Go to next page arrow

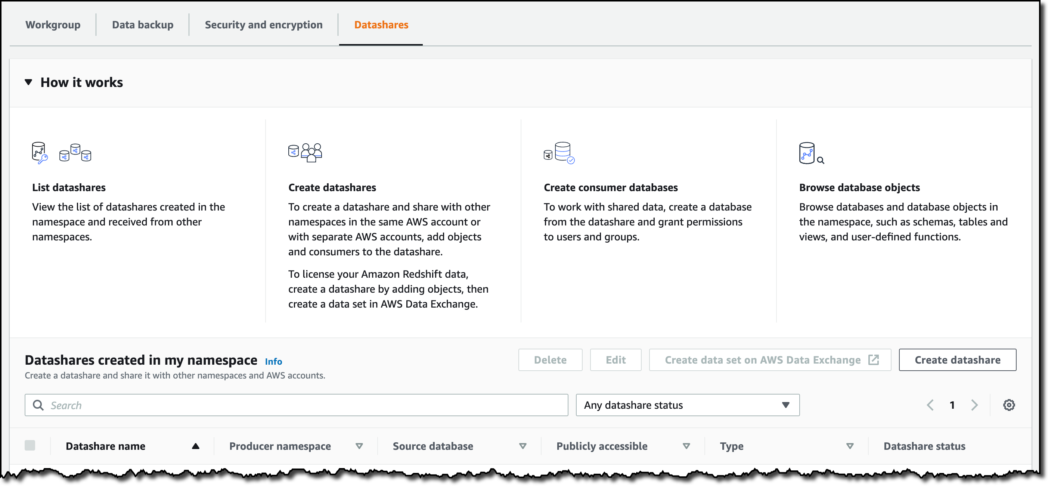(x=974, y=405)
